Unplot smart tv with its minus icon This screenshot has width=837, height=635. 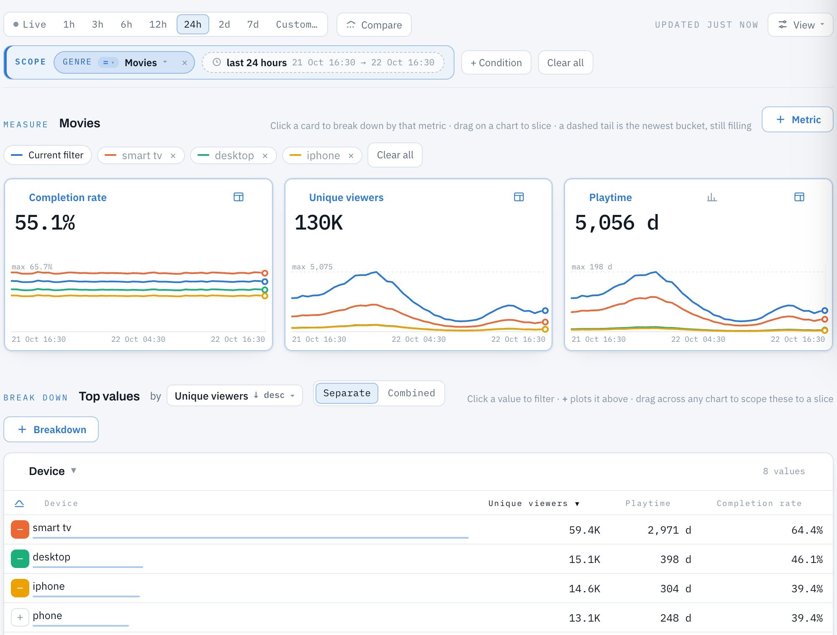(x=20, y=529)
